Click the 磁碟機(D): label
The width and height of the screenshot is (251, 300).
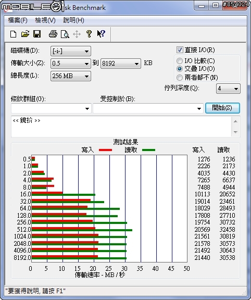click(25, 51)
